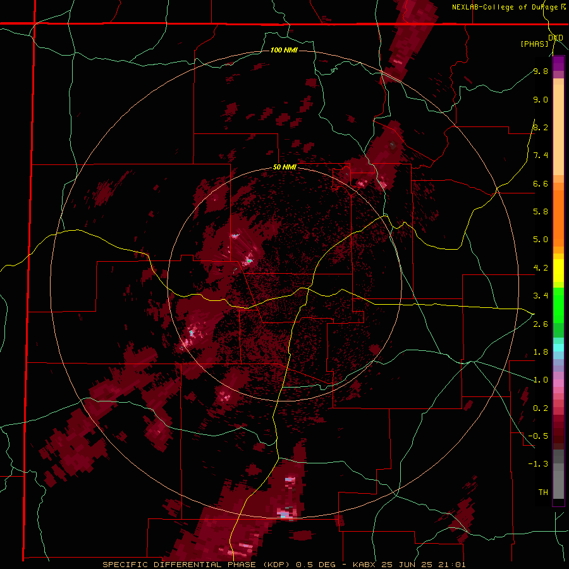
Task: Click the 3.4 value on the color scale
Action: [541, 296]
